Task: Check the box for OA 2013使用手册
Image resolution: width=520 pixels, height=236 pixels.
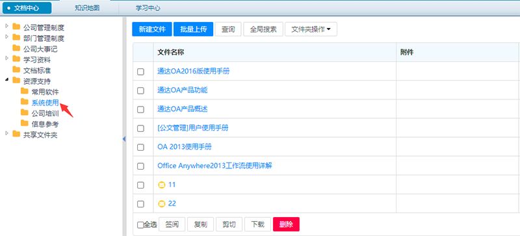Action: point(140,147)
